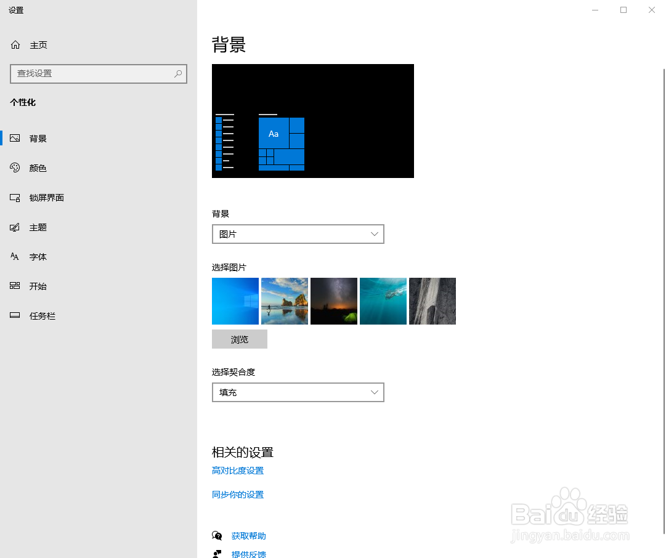
Task: Open 字体 settings via its sidebar icon
Action: [x=15, y=257]
